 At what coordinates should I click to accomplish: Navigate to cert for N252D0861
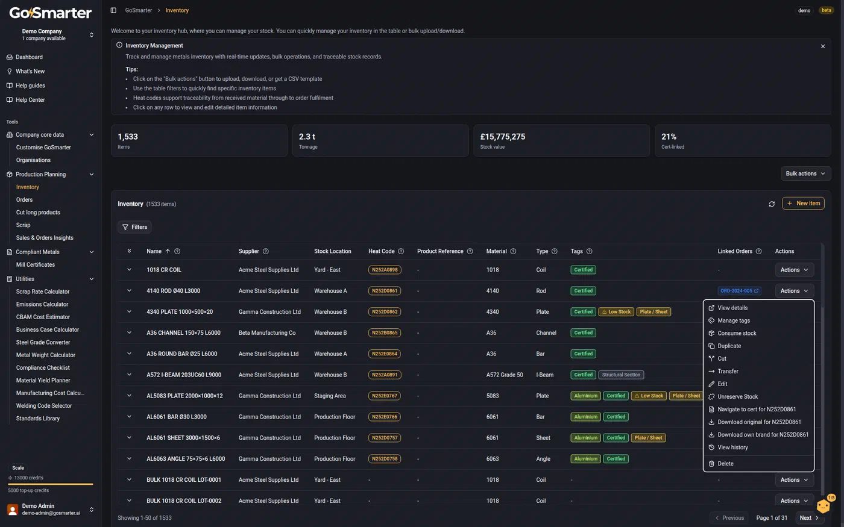758,409
